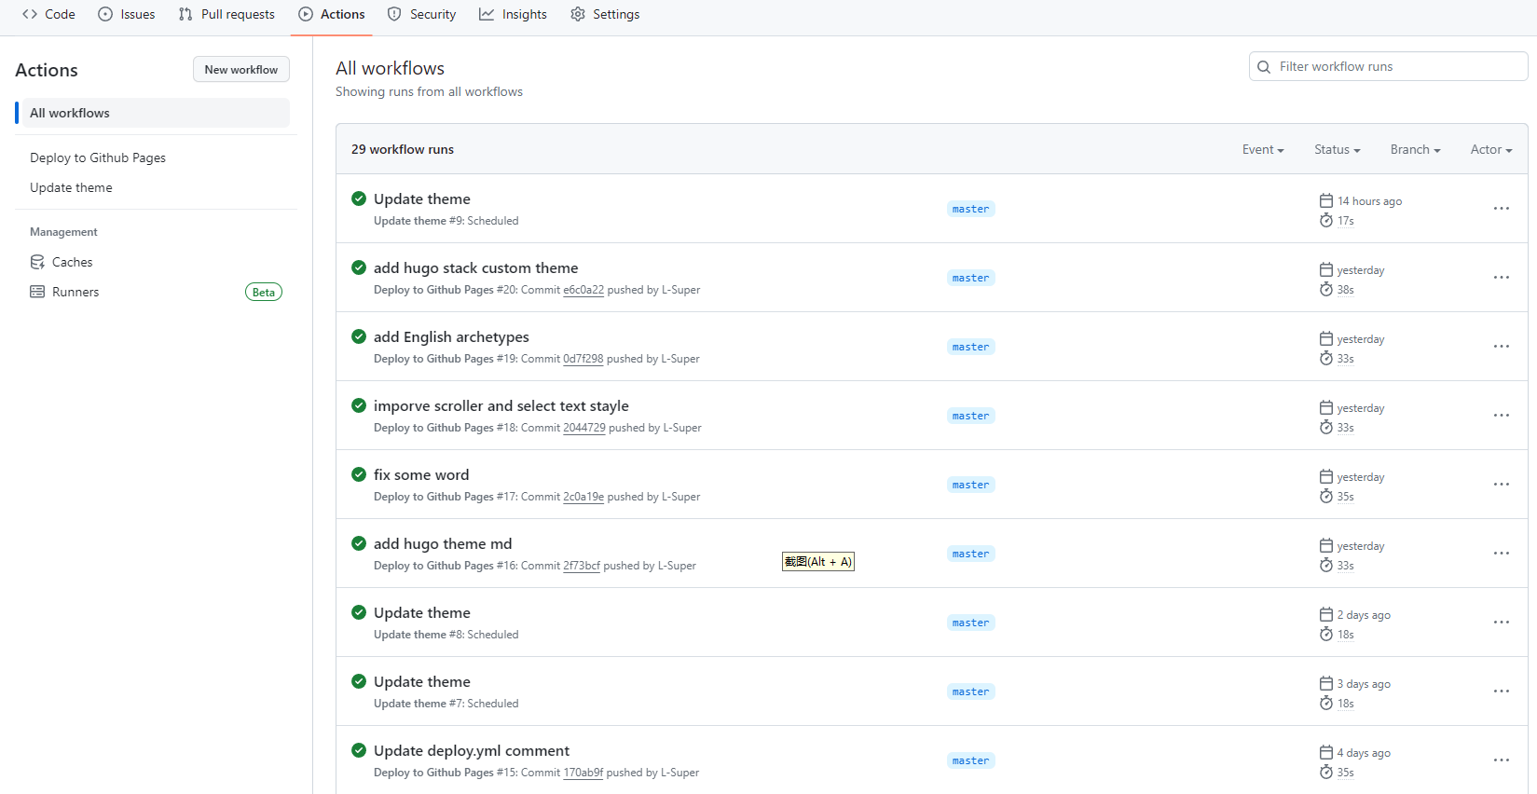Viewport: 1537px width, 794px height.
Task: Open commit e6c0a22 link
Action: tap(583, 290)
